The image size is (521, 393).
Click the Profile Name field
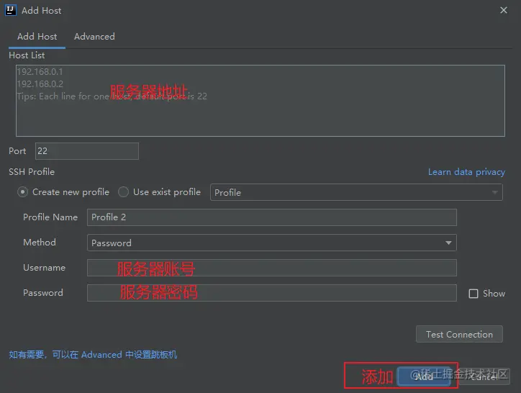click(x=272, y=217)
